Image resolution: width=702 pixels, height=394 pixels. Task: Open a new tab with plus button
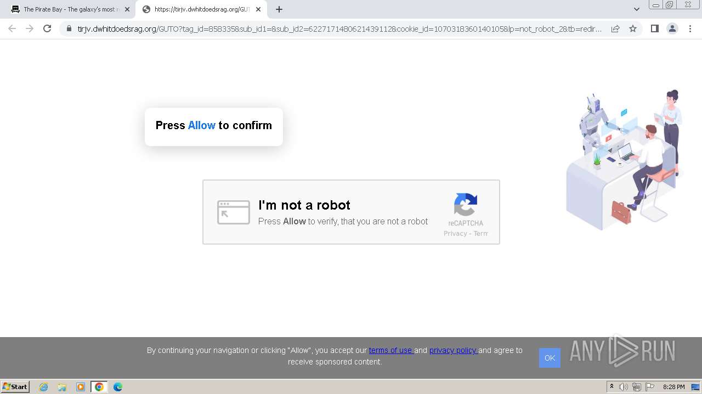279,9
